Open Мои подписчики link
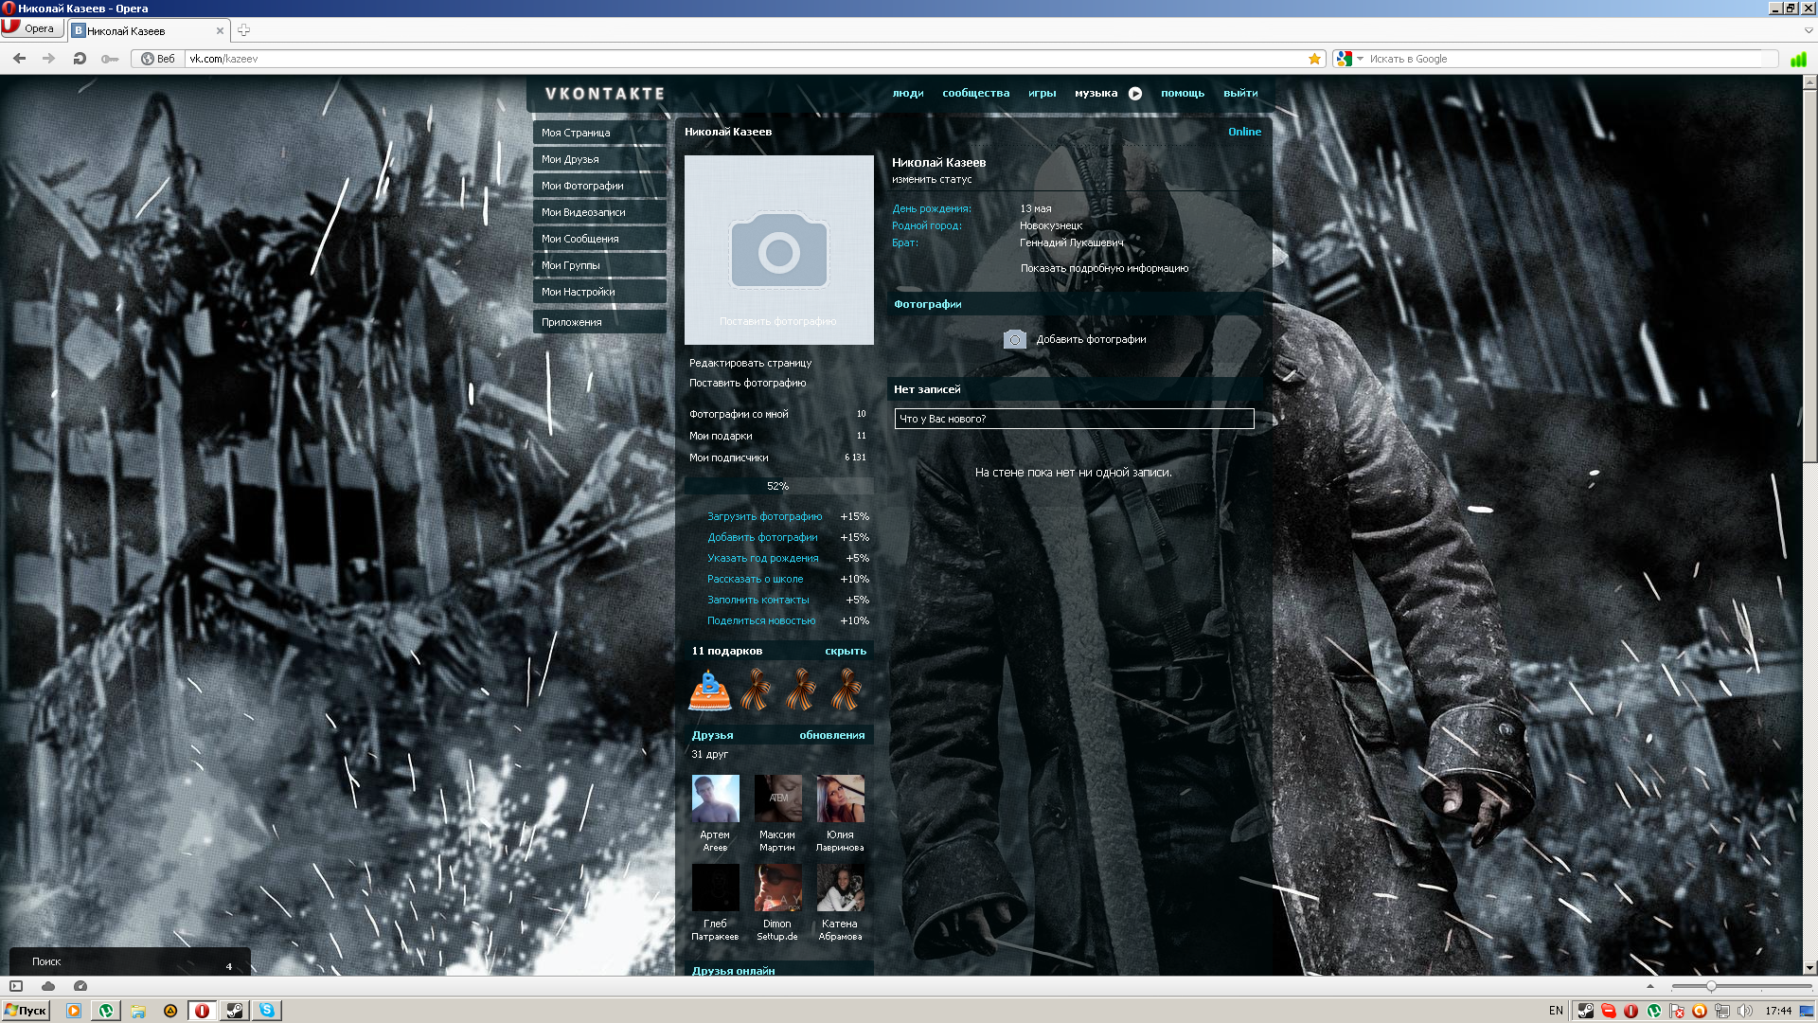Viewport: 1818px width, 1023px height. 728,458
